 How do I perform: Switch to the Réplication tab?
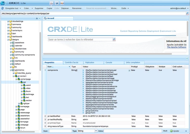point(93,63)
